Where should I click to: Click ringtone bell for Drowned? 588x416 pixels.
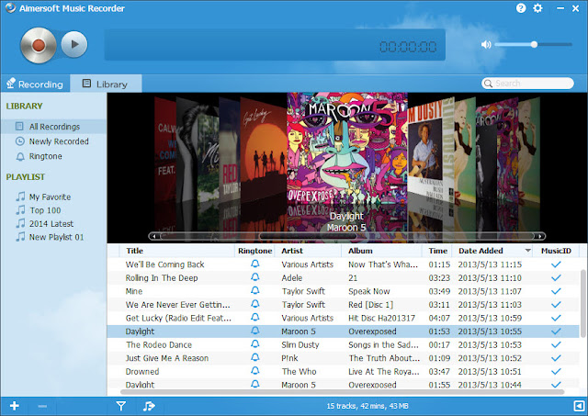pos(255,371)
